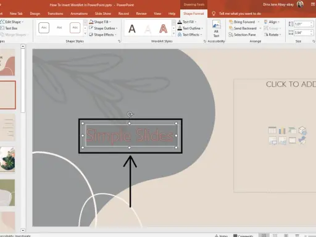Click the Alt Text button

(x=216, y=28)
